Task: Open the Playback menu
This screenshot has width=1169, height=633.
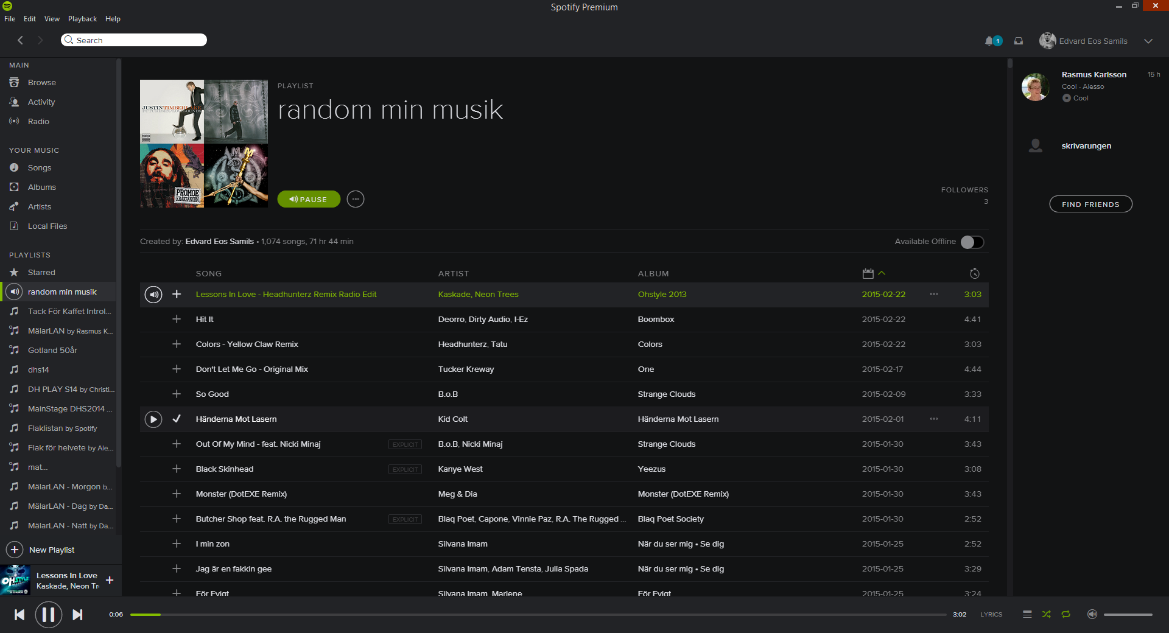Action: click(82, 19)
